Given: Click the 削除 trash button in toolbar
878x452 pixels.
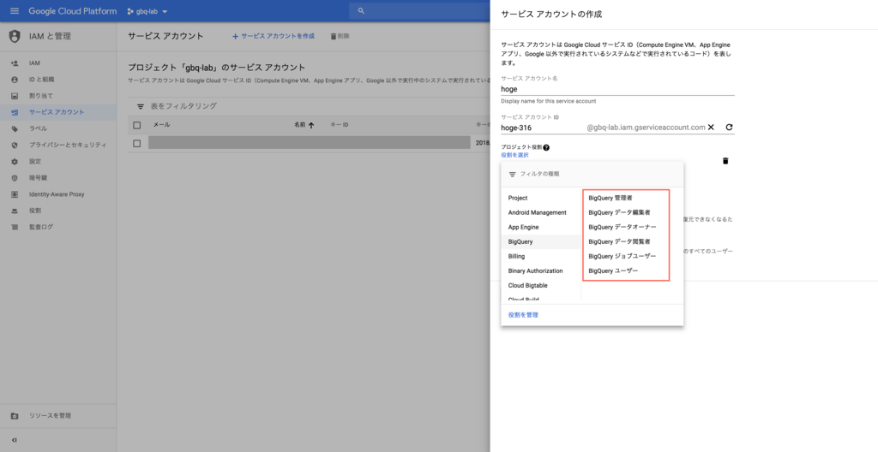Looking at the screenshot, I should click(340, 36).
